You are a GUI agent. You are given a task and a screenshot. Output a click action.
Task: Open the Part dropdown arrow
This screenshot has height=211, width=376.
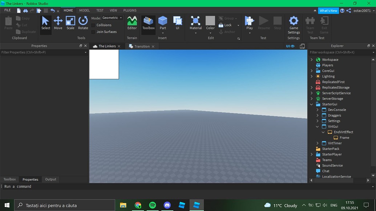coord(163,33)
